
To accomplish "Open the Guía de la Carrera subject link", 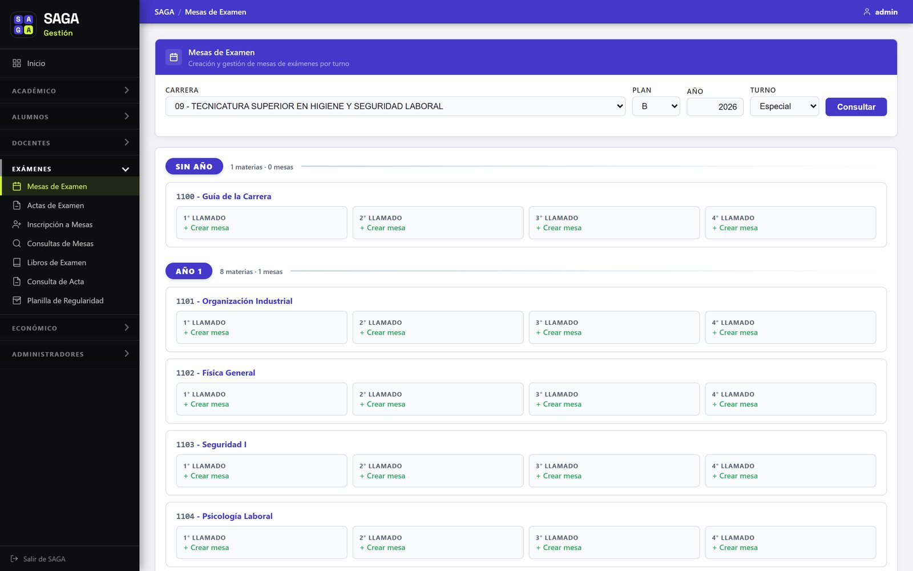I will point(237,196).
